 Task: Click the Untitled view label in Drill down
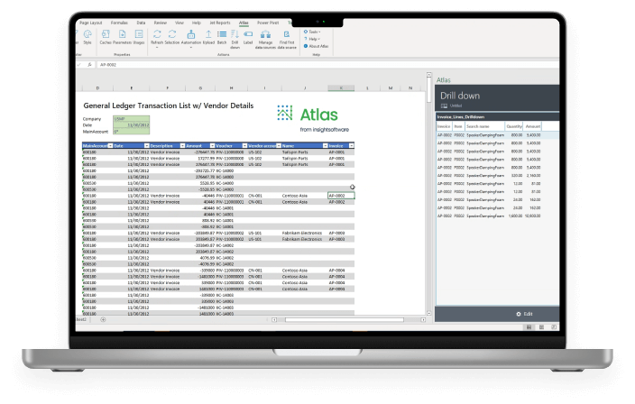click(456, 106)
